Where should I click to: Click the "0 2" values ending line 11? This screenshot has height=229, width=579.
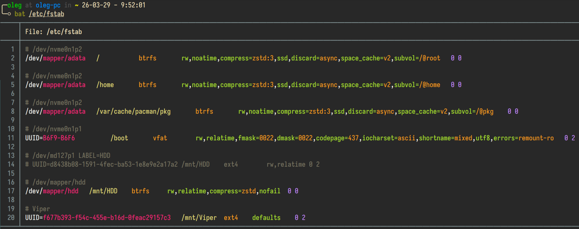tap(570, 138)
